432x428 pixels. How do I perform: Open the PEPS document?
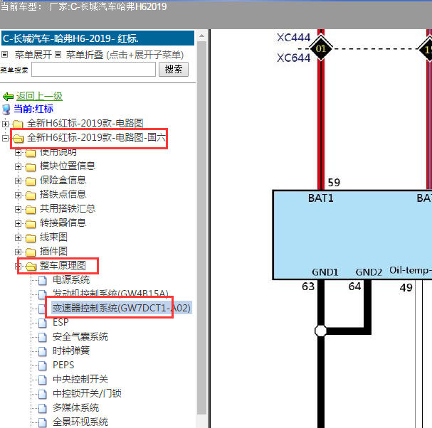(63, 365)
